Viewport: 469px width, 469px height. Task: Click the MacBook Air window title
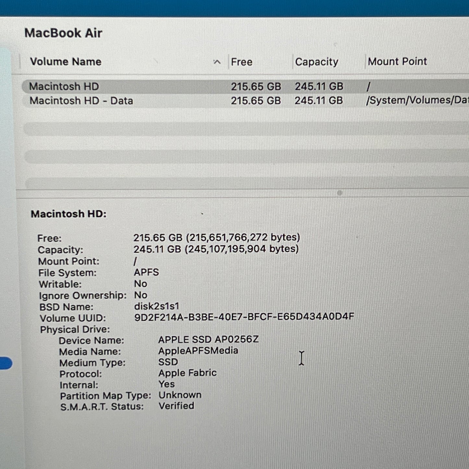point(63,33)
